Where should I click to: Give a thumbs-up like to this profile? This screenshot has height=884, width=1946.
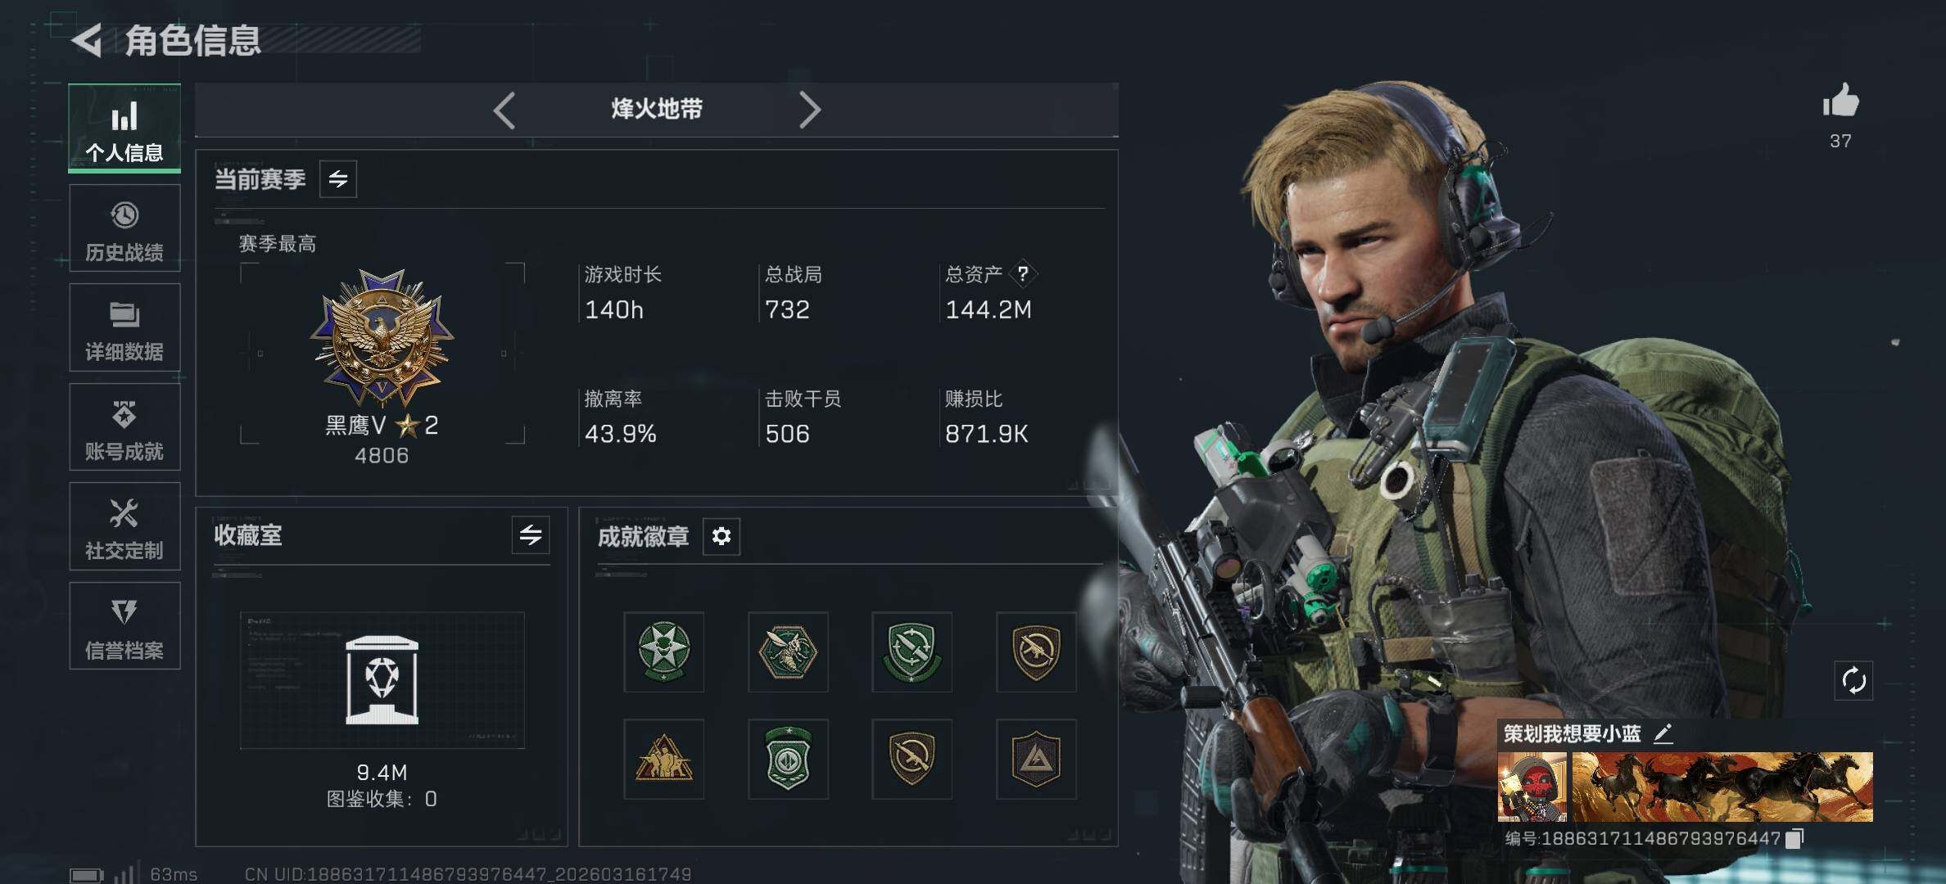click(x=1840, y=101)
